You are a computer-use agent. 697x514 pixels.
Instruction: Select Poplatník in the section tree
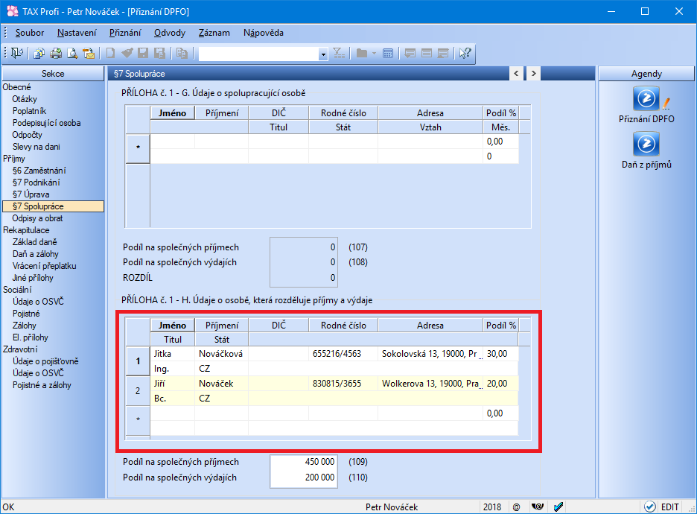[x=29, y=111]
